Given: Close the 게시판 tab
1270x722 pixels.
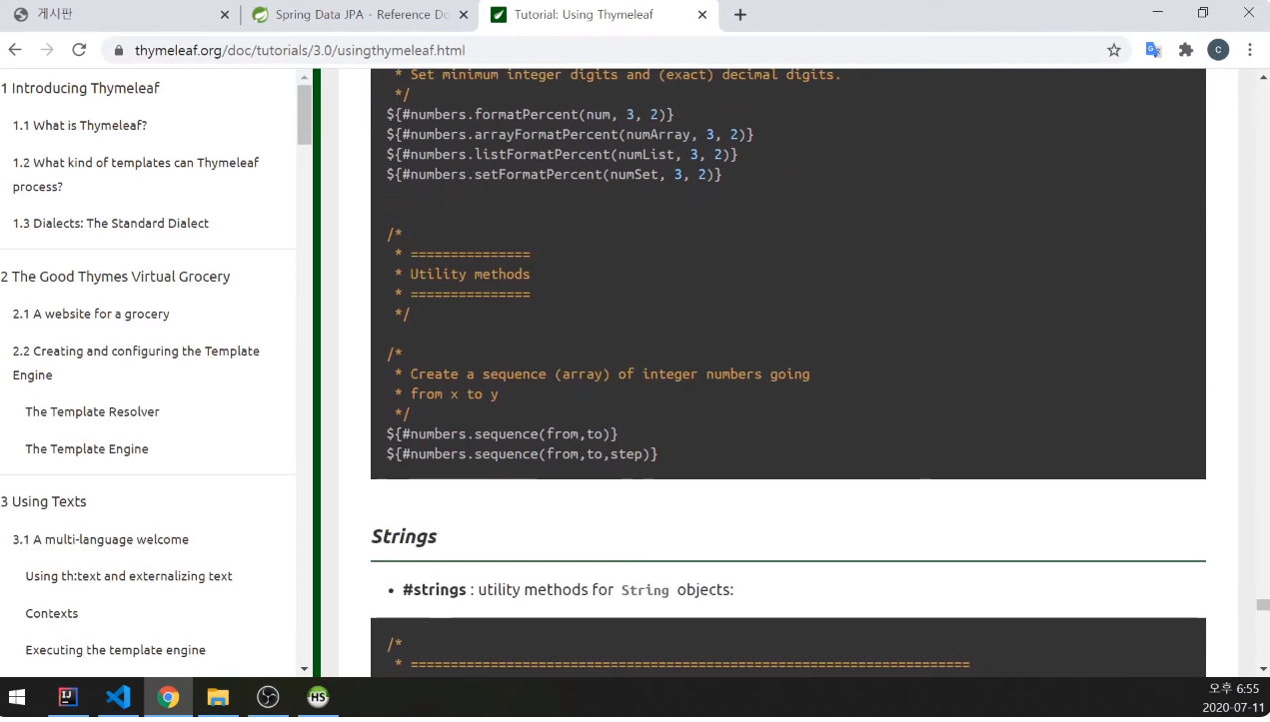Looking at the screenshot, I should (x=224, y=15).
